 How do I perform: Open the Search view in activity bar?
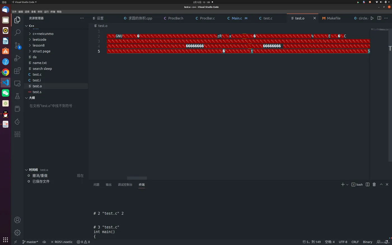point(17,32)
